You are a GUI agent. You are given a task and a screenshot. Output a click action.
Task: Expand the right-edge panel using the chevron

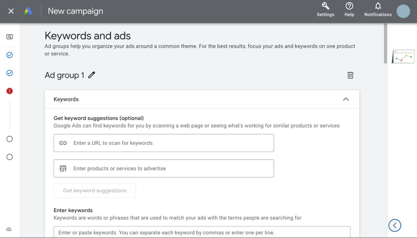point(395,226)
